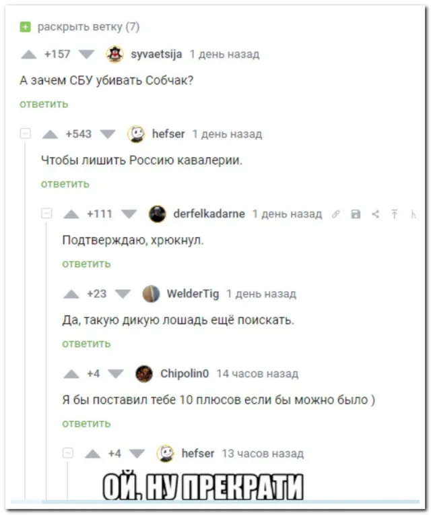Open Chipolin0's avatar picture
This screenshot has height=515, width=431.
tap(144, 373)
